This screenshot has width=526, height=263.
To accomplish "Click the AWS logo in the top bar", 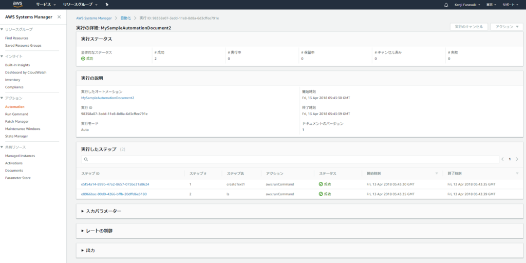I will click(x=18, y=4).
